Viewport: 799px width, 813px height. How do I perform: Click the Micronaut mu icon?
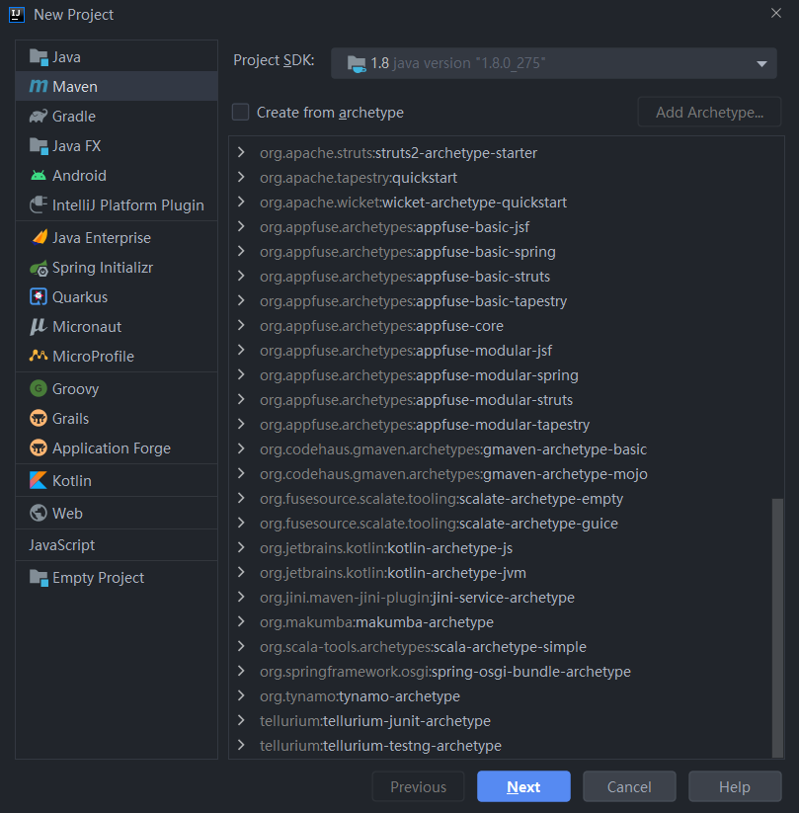(x=39, y=327)
